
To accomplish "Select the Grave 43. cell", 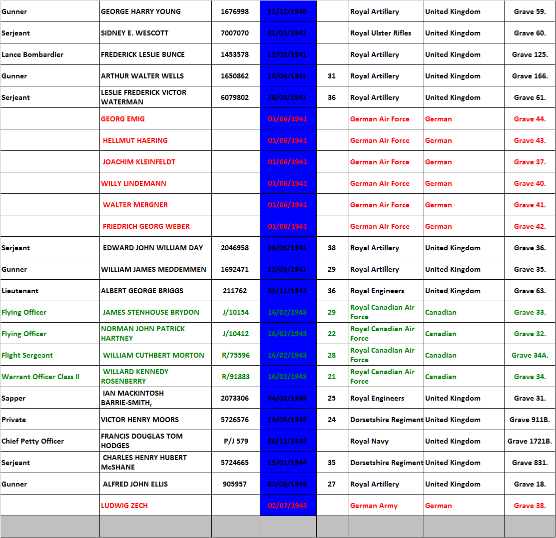I will point(530,140).
